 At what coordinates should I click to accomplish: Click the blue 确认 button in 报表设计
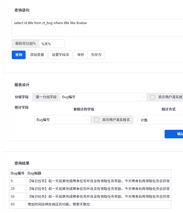[174, 134]
